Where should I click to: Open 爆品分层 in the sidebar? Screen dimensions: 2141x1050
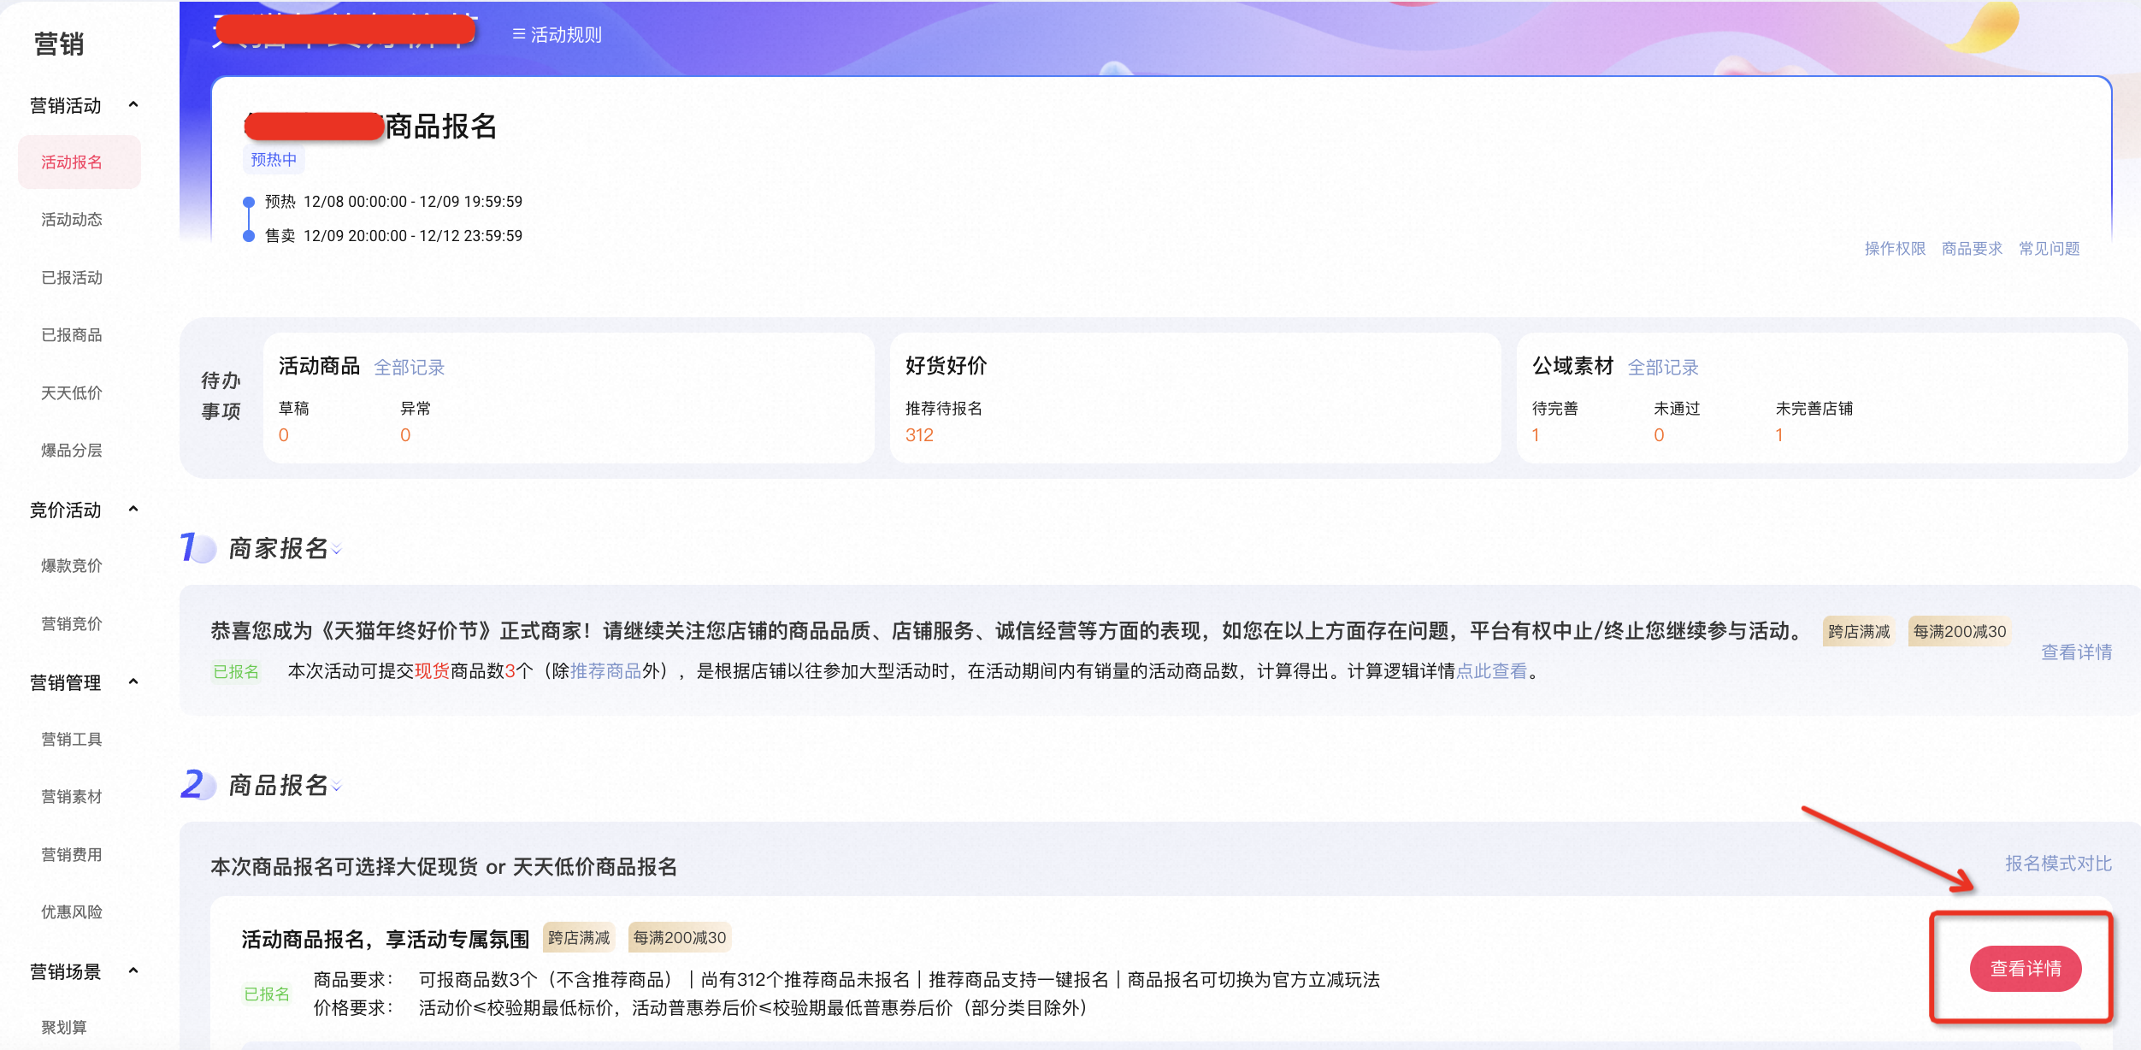point(72,451)
